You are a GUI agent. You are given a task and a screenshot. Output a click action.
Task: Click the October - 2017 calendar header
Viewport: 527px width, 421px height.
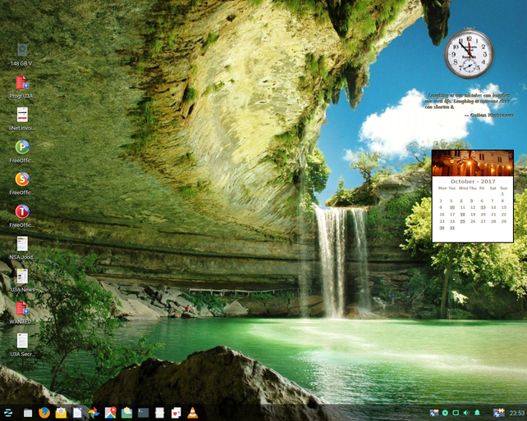pos(473,181)
